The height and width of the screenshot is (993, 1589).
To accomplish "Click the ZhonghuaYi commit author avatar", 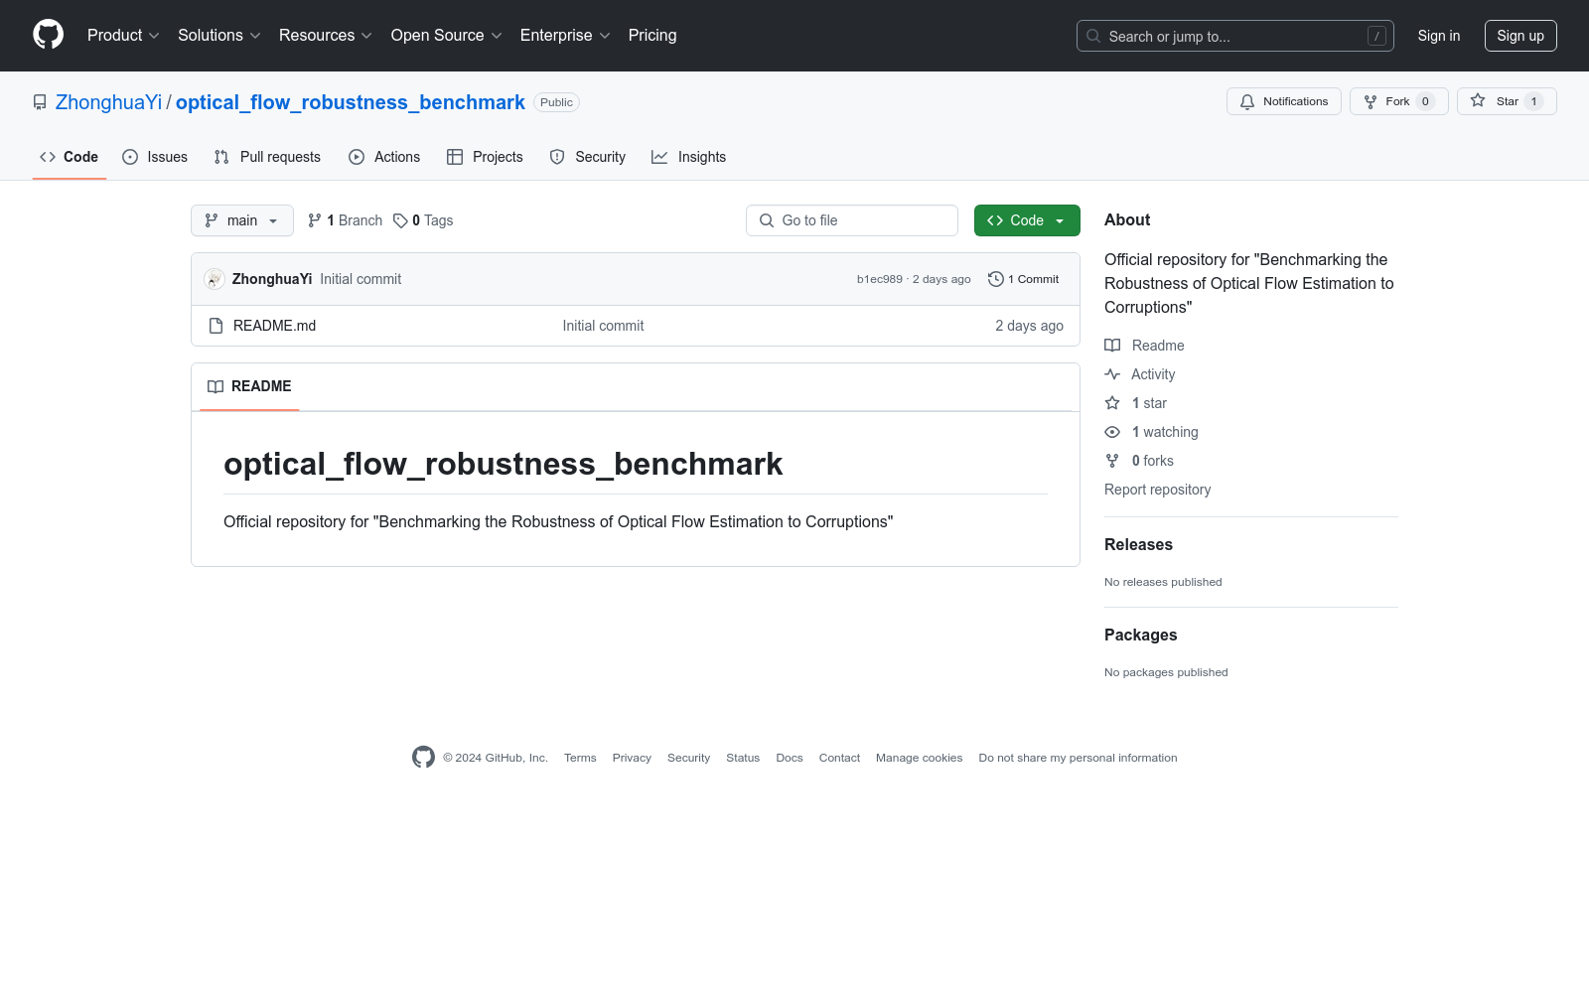I will tap(215, 279).
